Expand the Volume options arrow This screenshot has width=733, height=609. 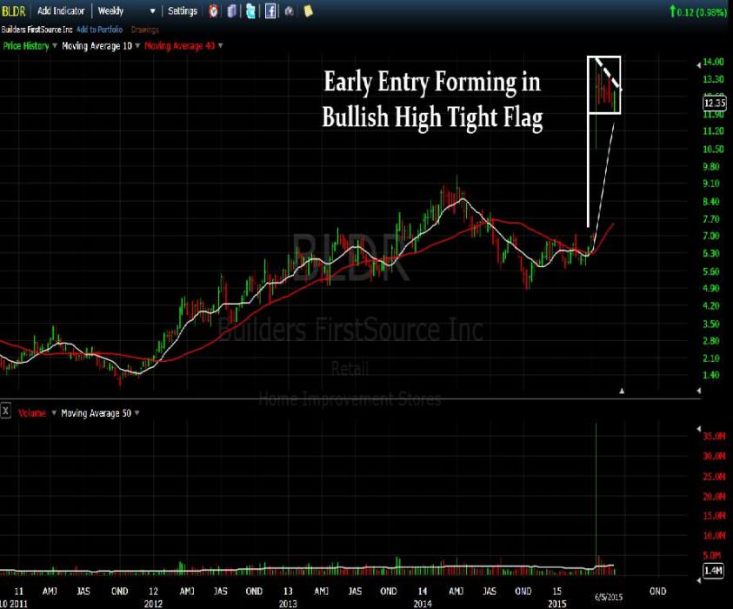(54, 412)
